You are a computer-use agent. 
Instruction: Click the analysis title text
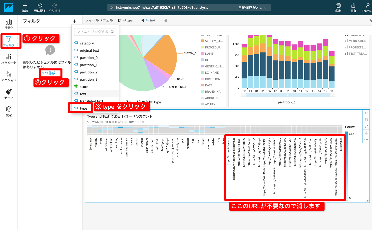coord(162,8)
